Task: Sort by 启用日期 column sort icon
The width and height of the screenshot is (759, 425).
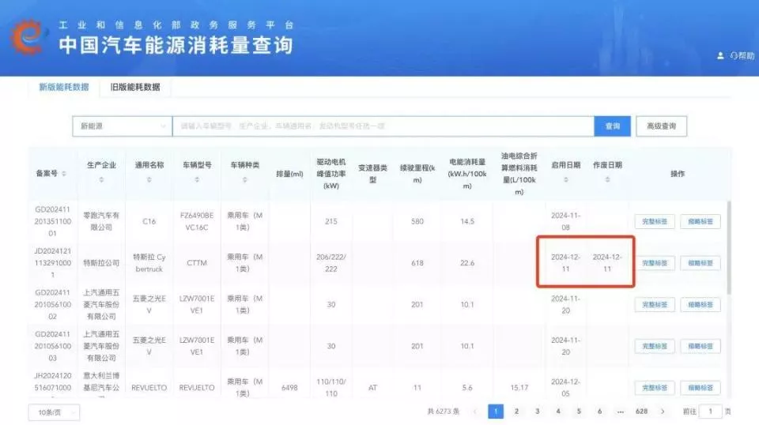Action: point(565,180)
